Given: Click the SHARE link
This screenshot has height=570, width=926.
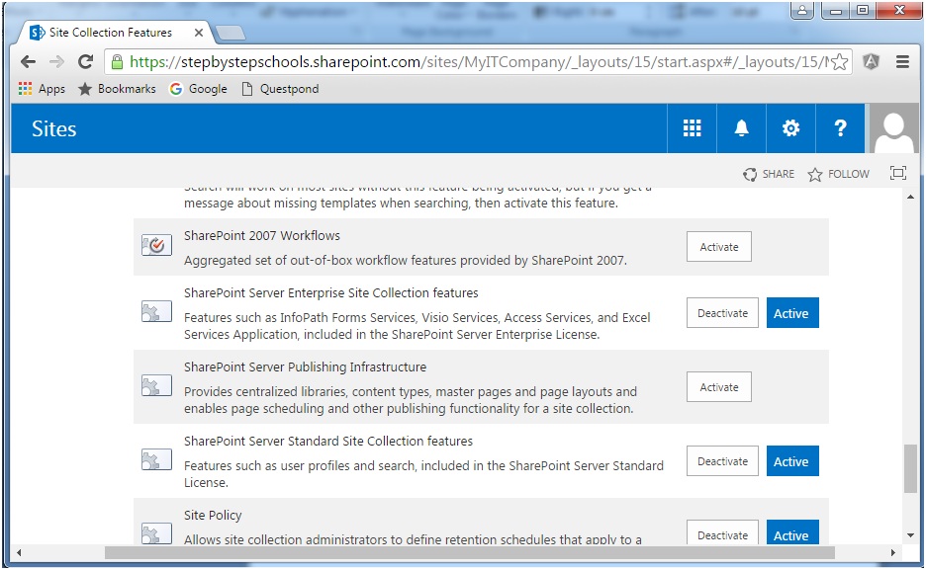Looking at the screenshot, I should tap(769, 174).
